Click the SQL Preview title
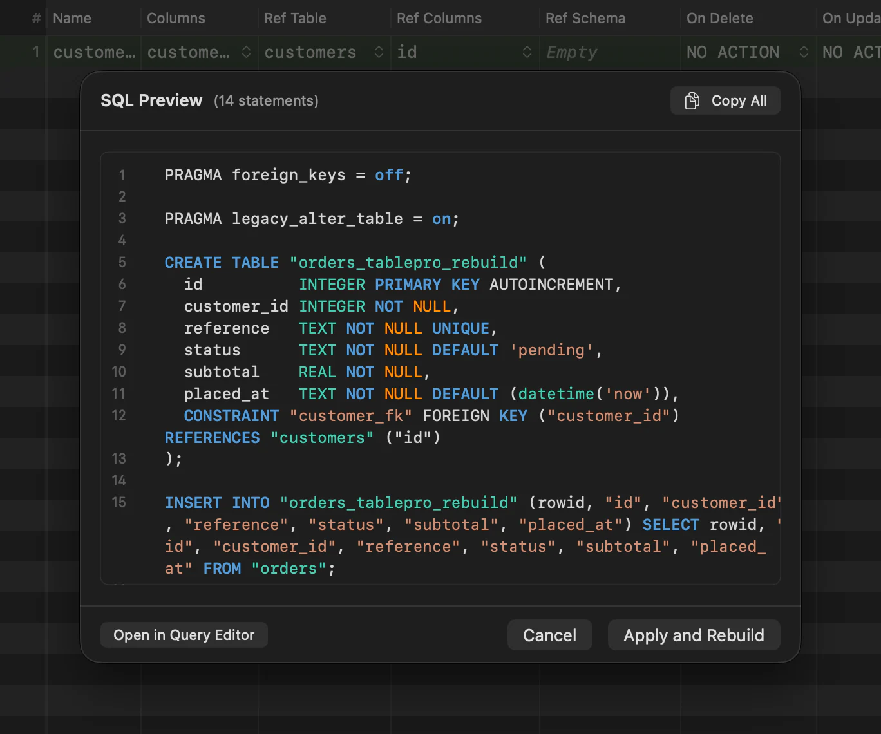 151,100
